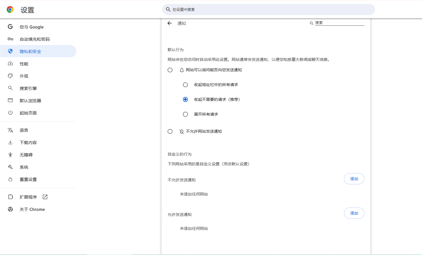Viewport: 422px width, 255px height.
Task: Click the small search icon beside 搜索 field
Action: tap(312, 23)
